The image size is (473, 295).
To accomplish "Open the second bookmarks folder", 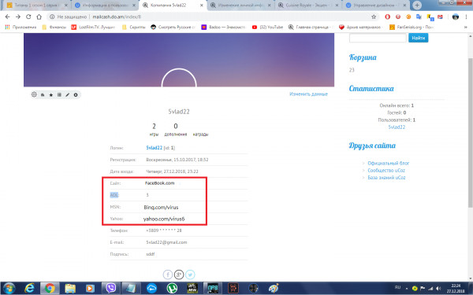I will coord(134,27).
